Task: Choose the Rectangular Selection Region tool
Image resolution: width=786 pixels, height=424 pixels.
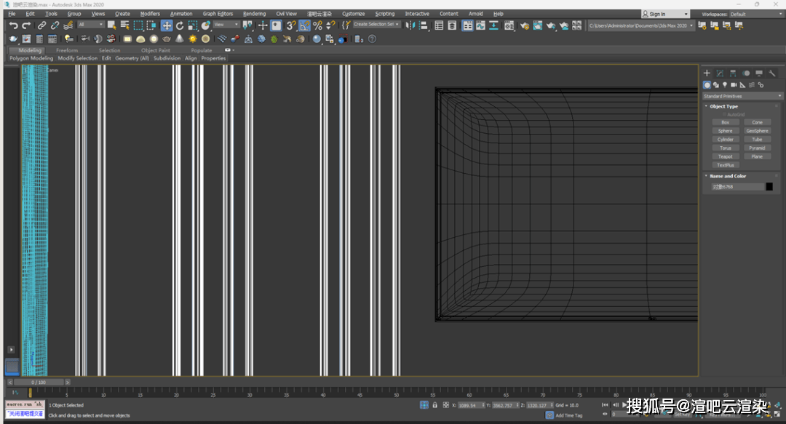Action: (138, 25)
